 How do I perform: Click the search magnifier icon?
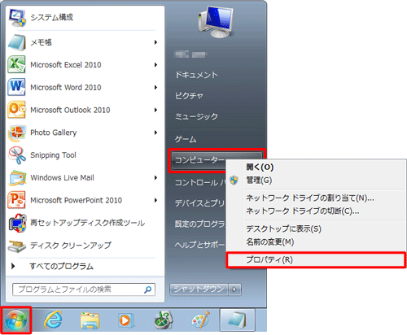(147, 289)
